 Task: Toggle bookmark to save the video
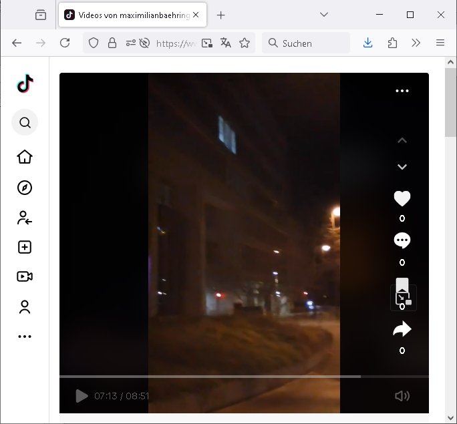(x=402, y=285)
